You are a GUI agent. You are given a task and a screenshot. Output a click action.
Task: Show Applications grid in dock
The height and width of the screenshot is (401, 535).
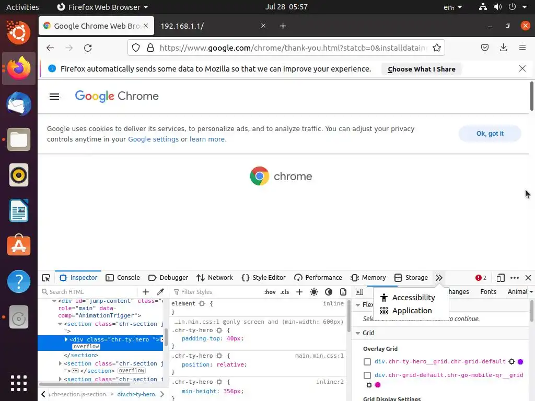tap(19, 383)
